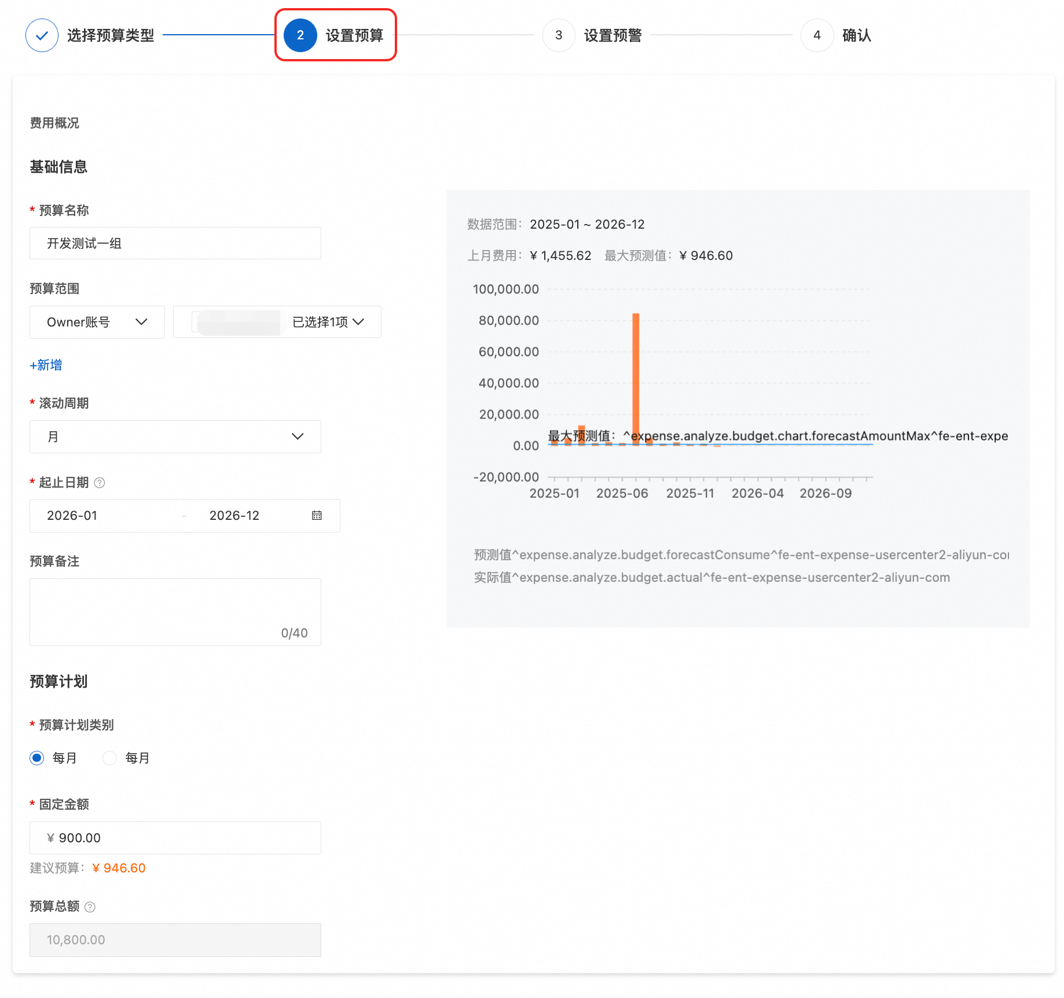Go to 确认 step
Screen dimensions: 1064x998
pos(857,35)
